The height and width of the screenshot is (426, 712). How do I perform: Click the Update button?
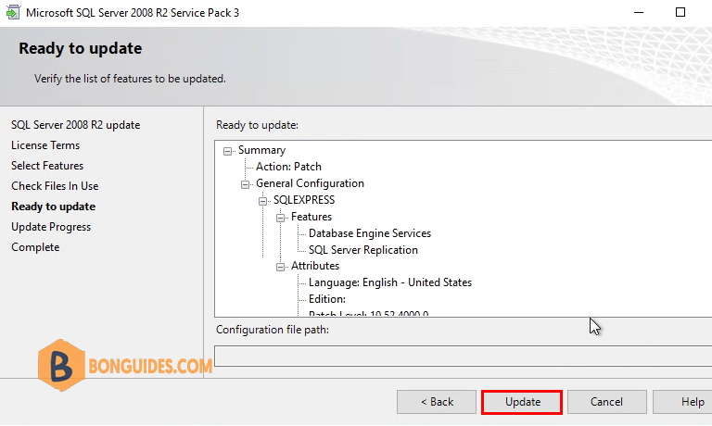522,402
